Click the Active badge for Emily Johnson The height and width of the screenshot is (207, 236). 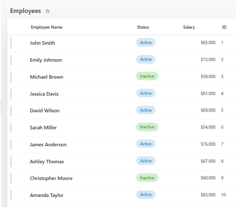pyautogui.click(x=146, y=59)
